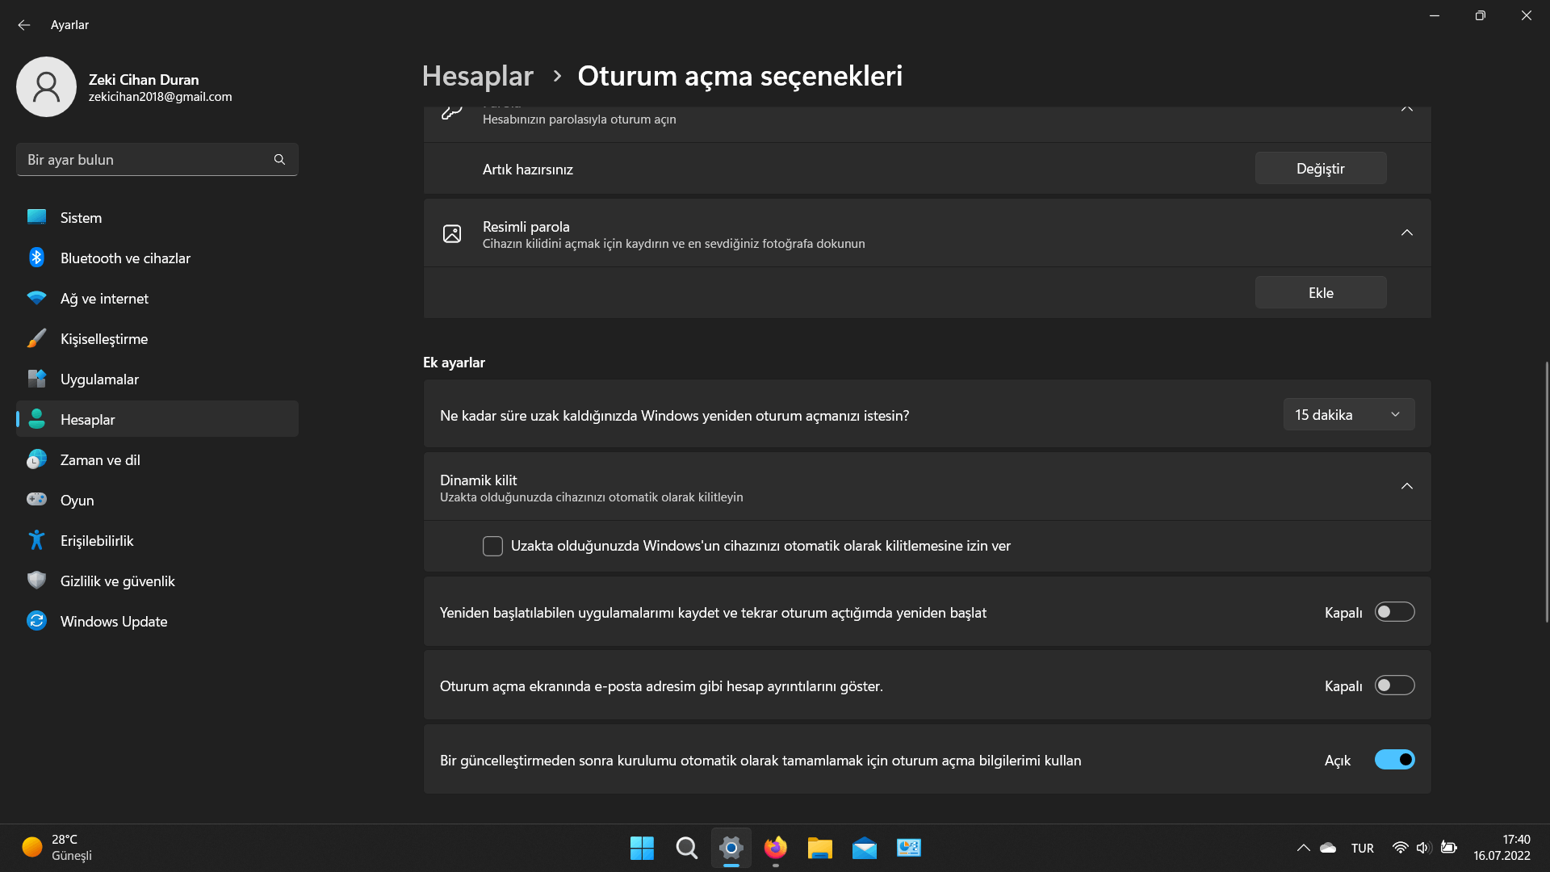Open Kişiselleştirme settings
Image resolution: width=1550 pixels, height=872 pixels.
click(157, 338)
